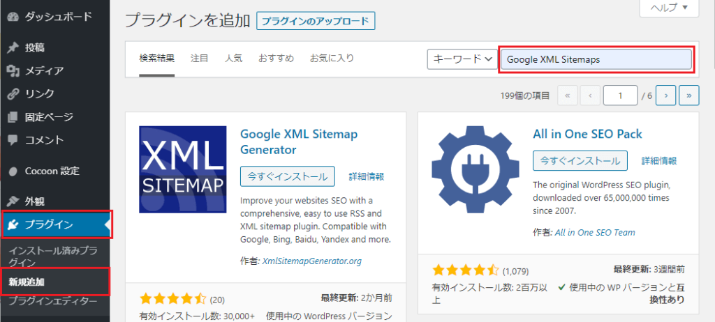Switch to the 人気 tab

click(x=233, y=59)
